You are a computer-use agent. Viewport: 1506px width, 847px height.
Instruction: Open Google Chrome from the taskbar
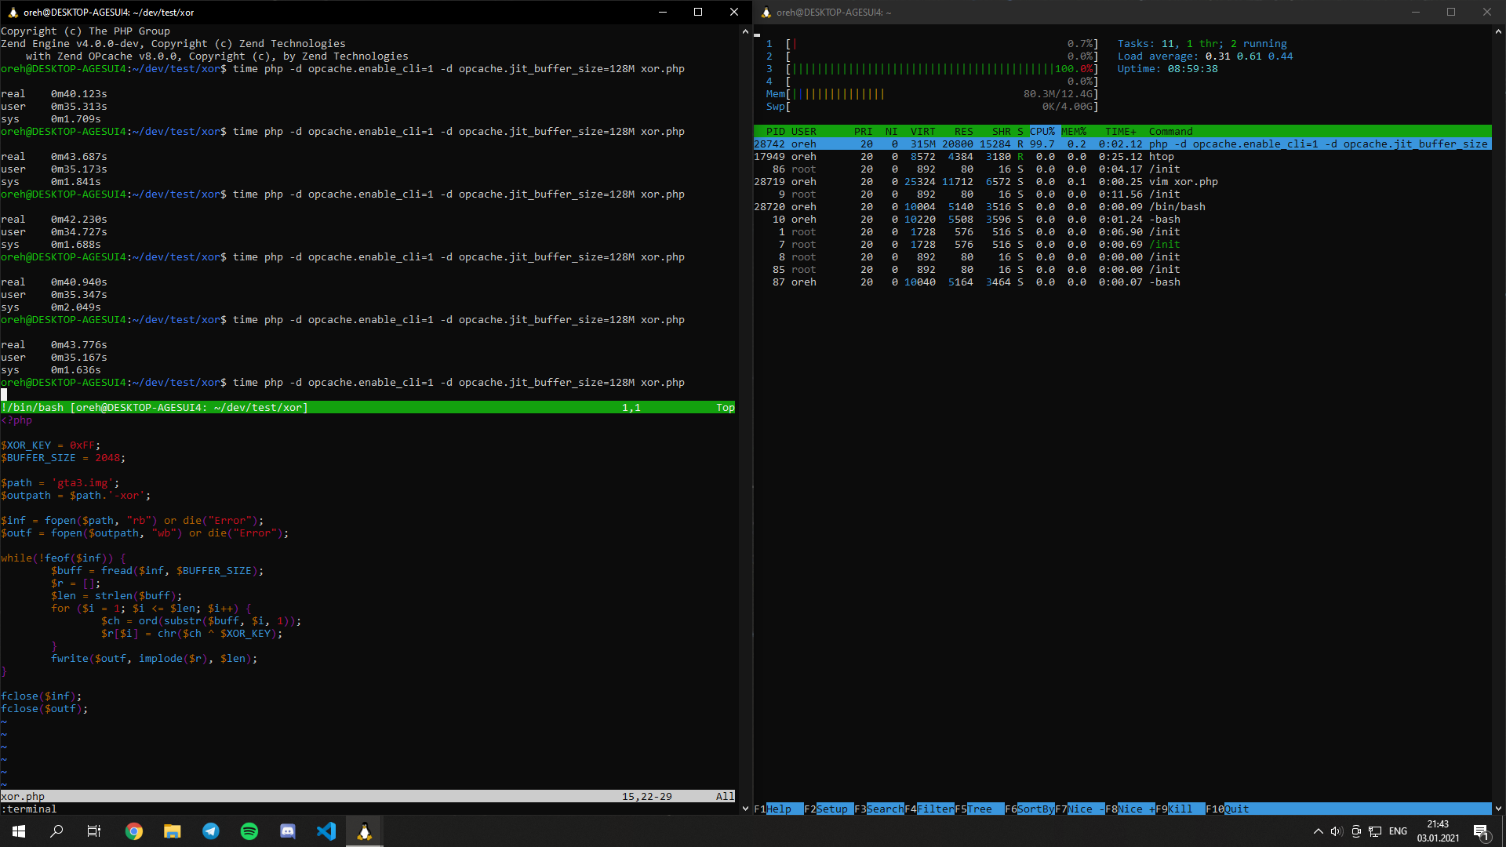134,831
